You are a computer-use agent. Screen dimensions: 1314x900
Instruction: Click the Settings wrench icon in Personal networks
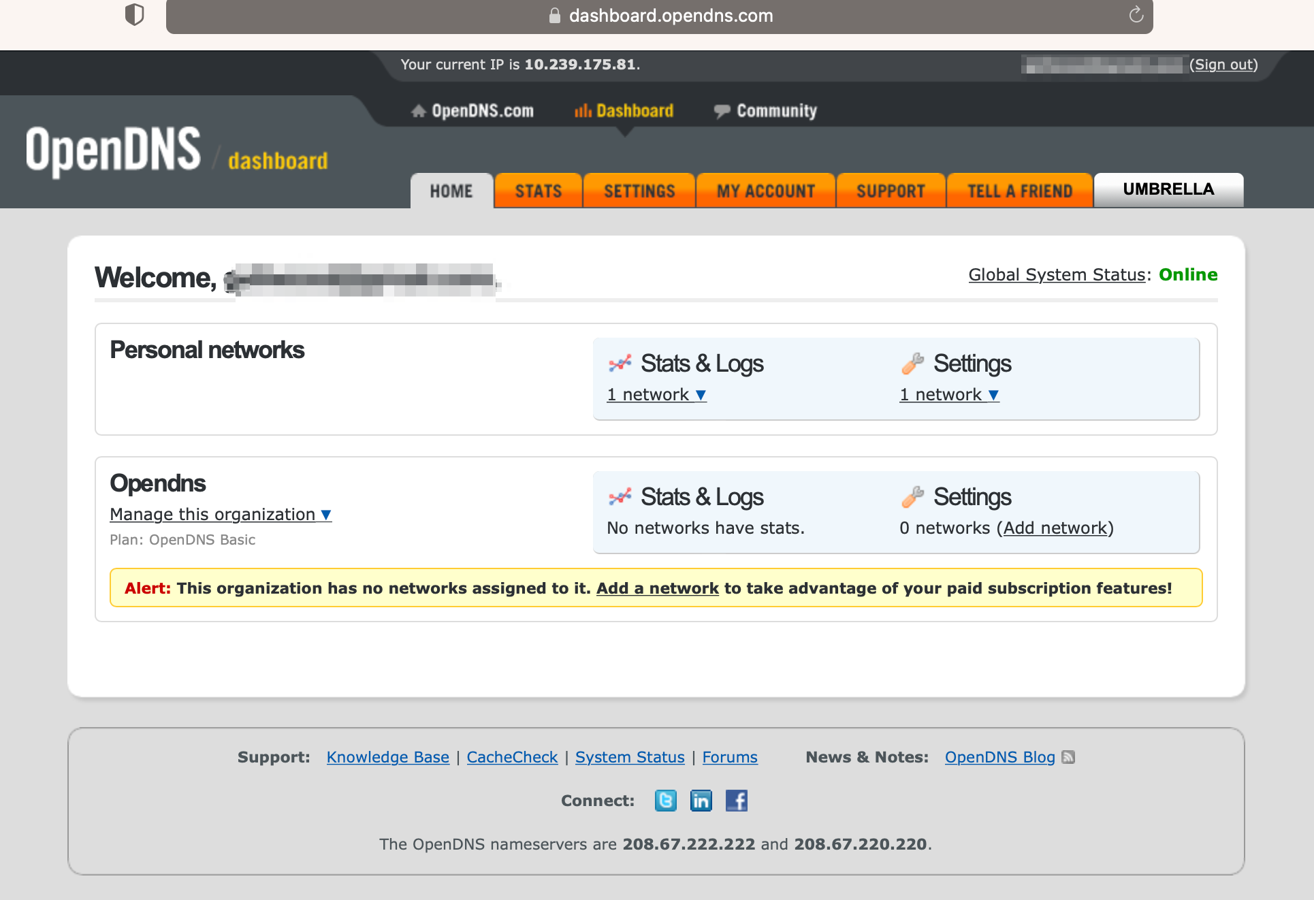pyautogui.click(x=912, y=364)
